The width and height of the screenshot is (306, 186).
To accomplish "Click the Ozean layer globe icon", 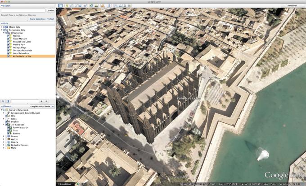I will pos(9,136).
